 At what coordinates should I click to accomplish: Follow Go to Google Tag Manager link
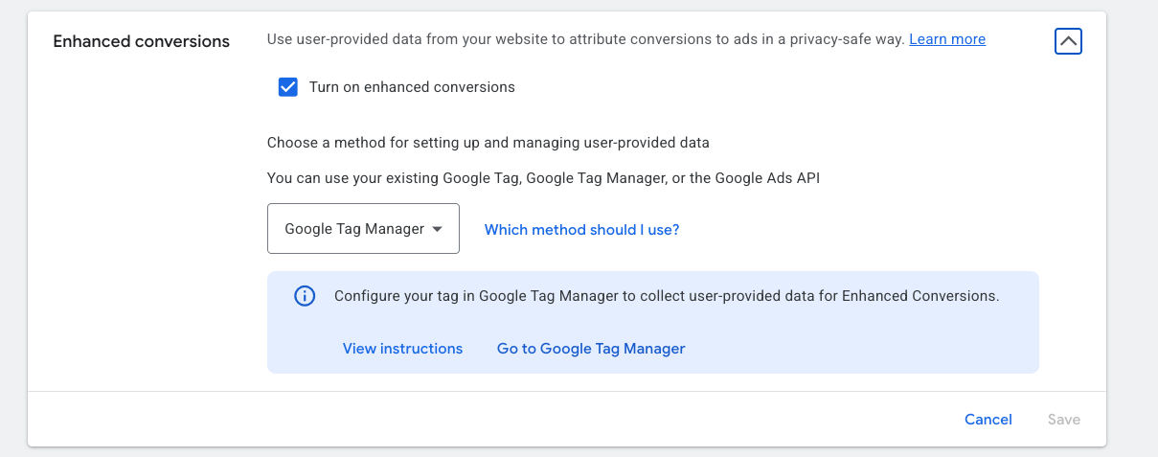tap(591, 349)
